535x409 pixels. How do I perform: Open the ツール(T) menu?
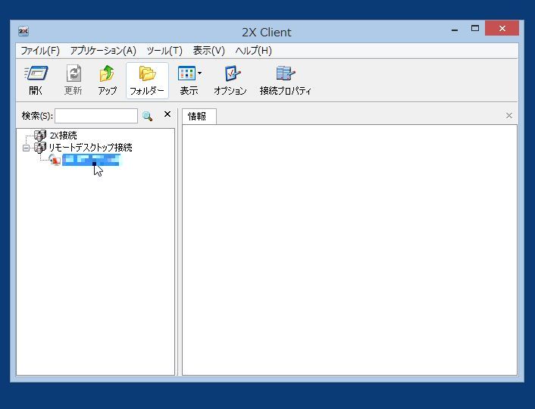click(x=164, y=51)
